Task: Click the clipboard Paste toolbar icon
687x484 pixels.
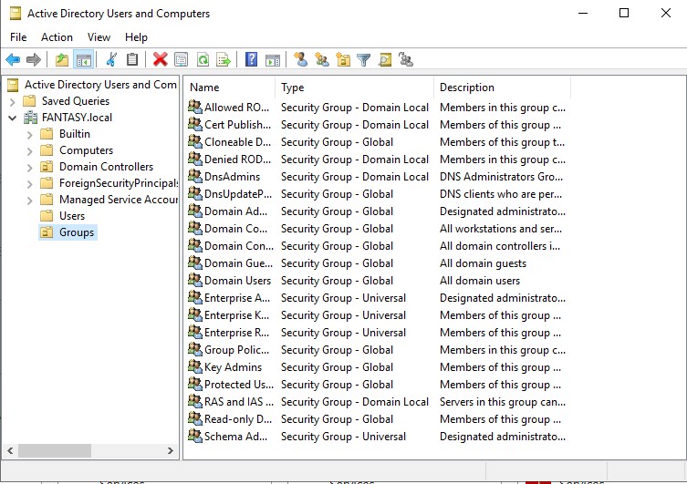Action: click(132, 59)
